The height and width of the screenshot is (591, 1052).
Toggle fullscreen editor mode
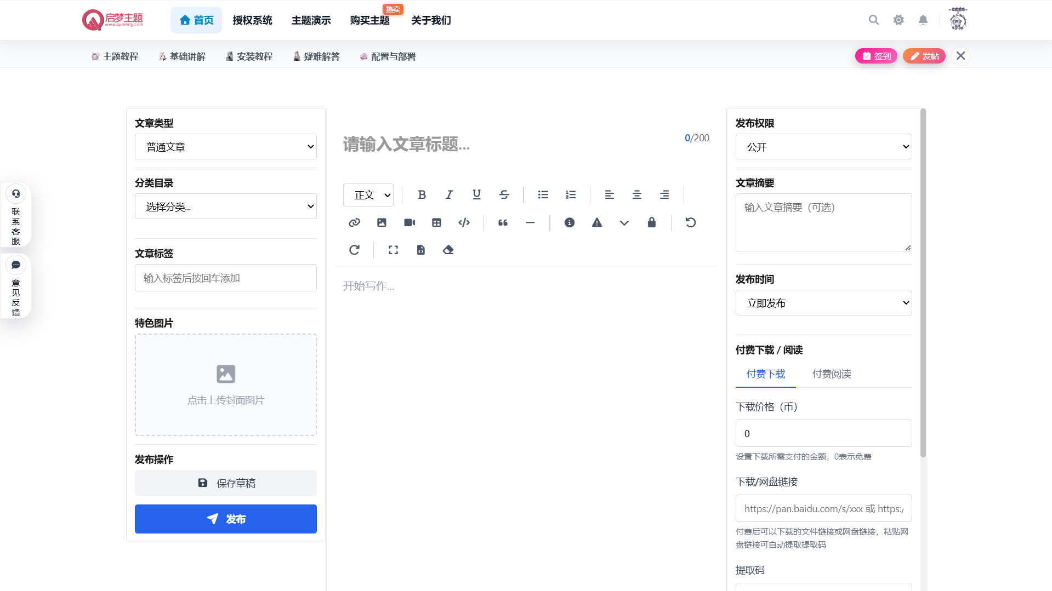393,250
